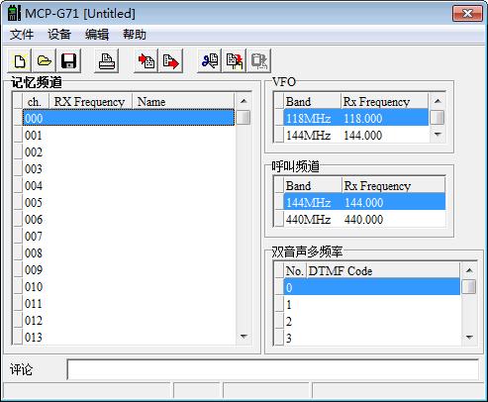Click the VFO list scrollbar thumb
The width and height of the screenshot is (488, 402).
tap(438, 118)
